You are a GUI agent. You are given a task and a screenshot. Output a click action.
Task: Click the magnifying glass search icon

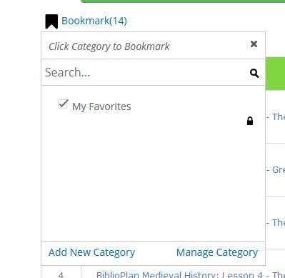point(254,73)
